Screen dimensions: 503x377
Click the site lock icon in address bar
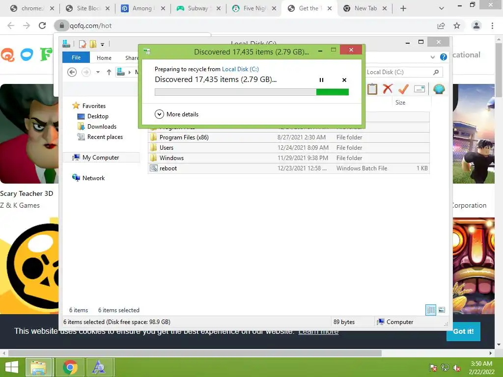click(61, 26)
